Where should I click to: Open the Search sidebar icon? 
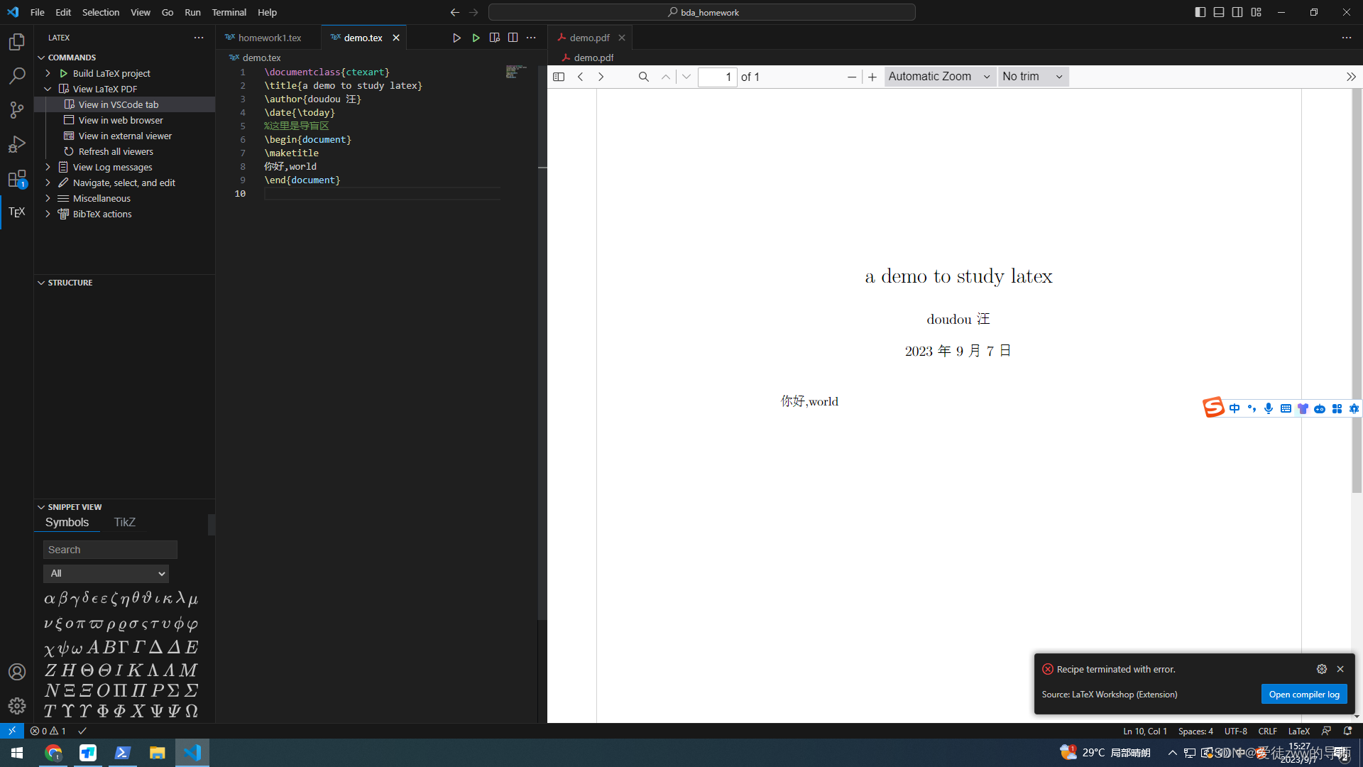pos(17,75)
